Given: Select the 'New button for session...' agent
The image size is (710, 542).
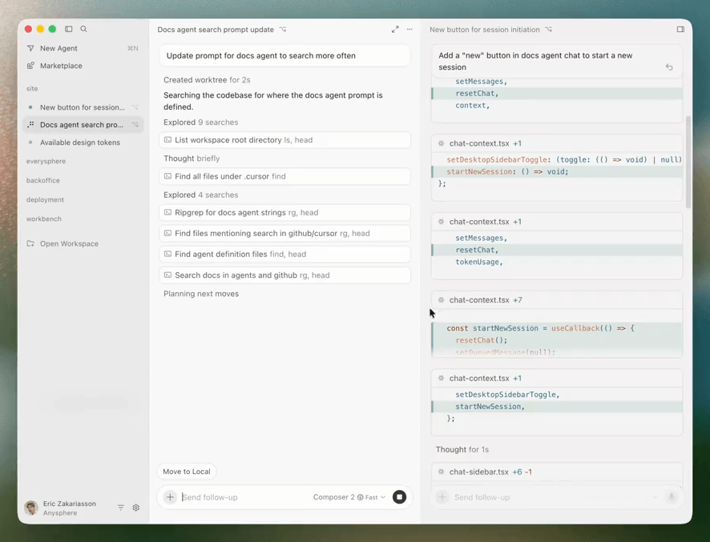Looking at the screenshot, I should click(x=83, y=107).
